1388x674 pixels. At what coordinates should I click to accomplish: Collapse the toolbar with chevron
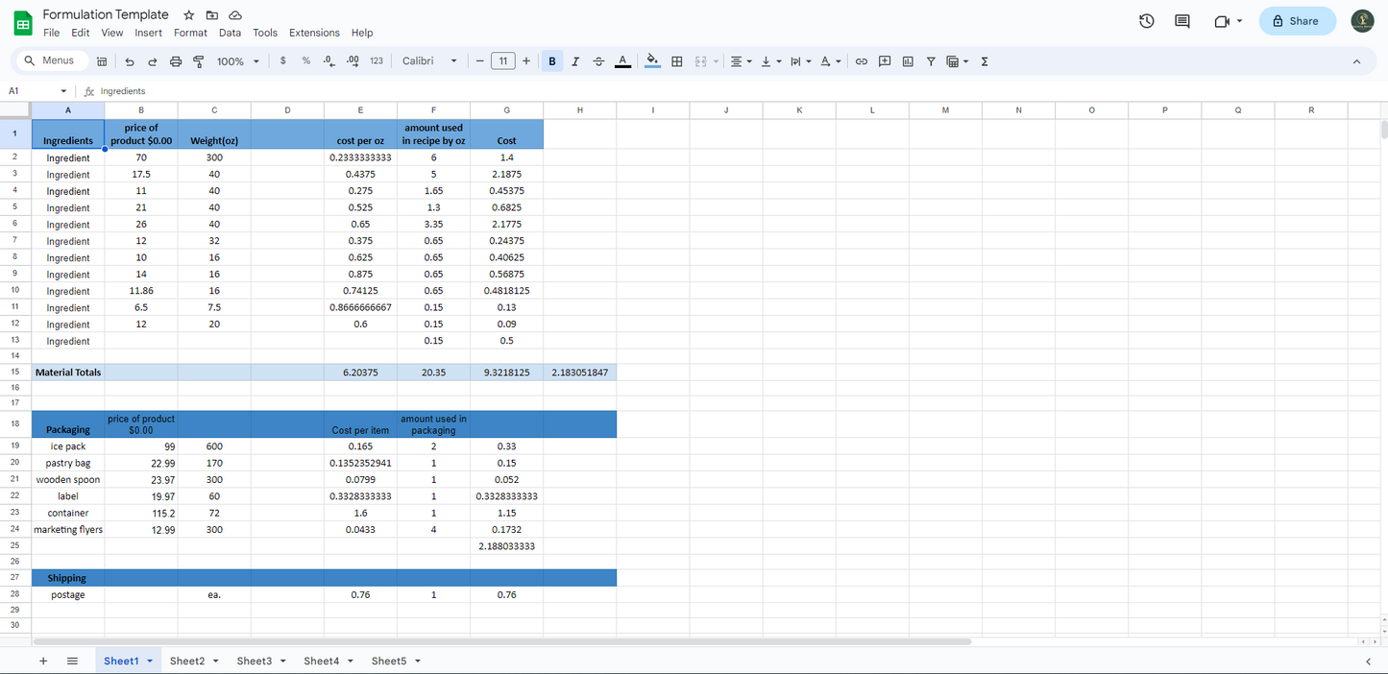tap(1356, 61)
